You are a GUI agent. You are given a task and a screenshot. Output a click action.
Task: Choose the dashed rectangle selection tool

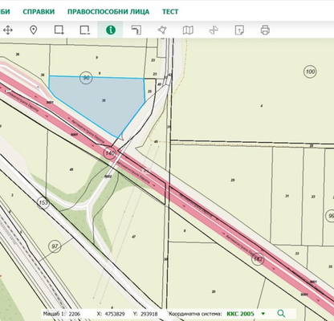(x=85, y=30)
